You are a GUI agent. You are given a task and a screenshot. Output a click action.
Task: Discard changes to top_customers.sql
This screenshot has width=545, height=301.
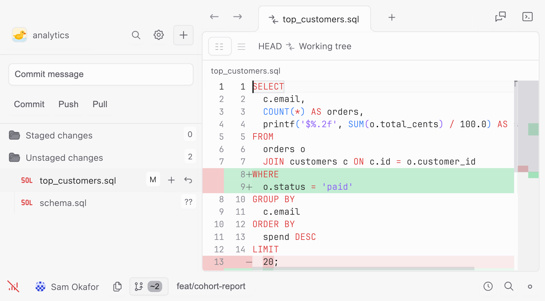188,180
